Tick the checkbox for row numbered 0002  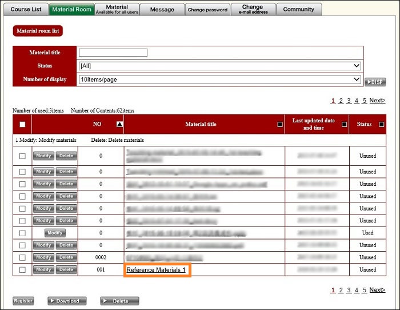22,257
